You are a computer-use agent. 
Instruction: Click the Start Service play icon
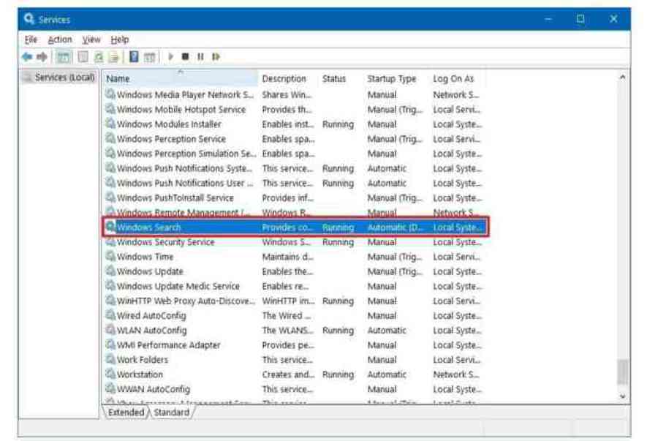click(171, 56)
